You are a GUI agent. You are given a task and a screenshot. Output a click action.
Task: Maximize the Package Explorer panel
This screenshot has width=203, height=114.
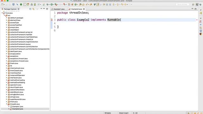(47, 9)
